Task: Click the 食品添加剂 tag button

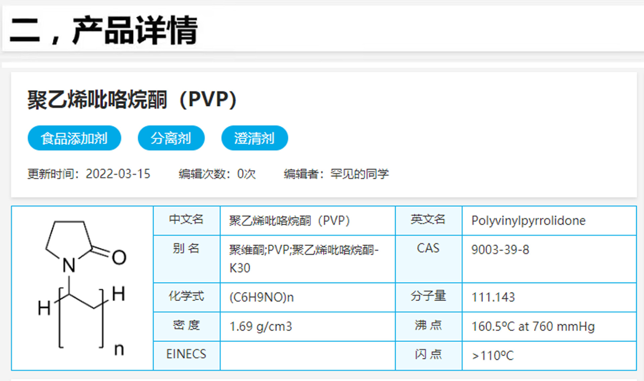Action: pos(74,138)
